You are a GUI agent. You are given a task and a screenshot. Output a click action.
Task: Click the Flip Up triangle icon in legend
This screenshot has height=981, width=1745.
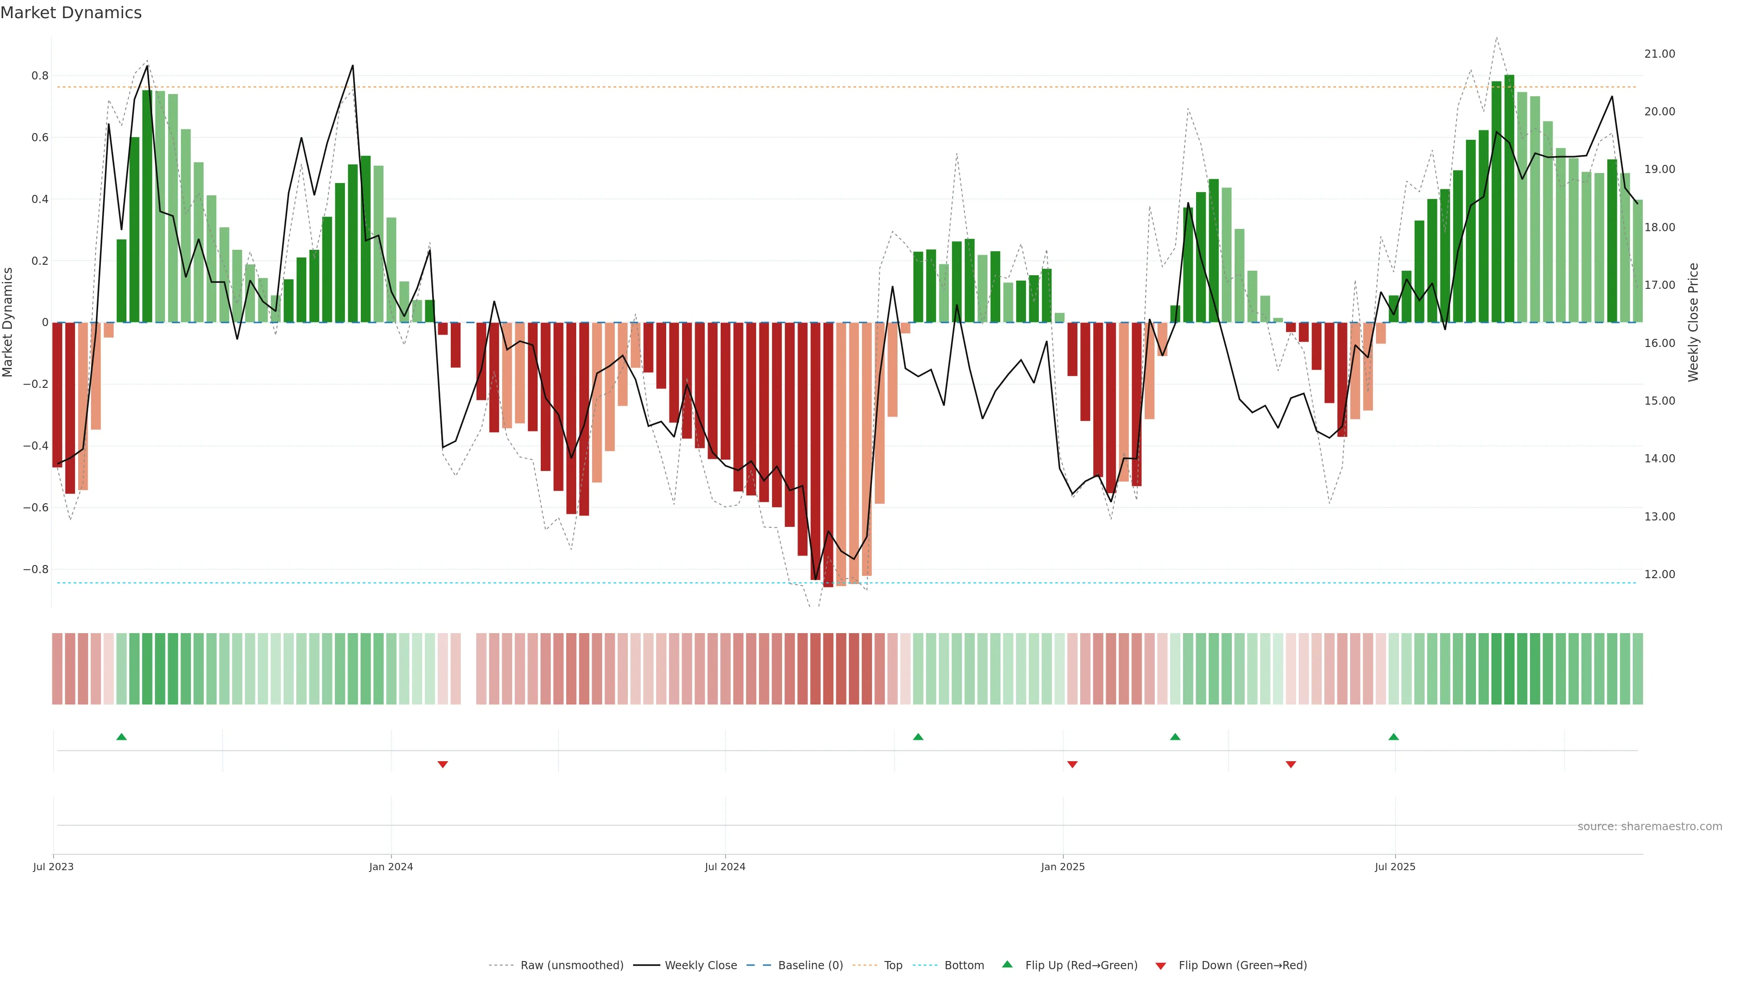[x=1007, y=964]
